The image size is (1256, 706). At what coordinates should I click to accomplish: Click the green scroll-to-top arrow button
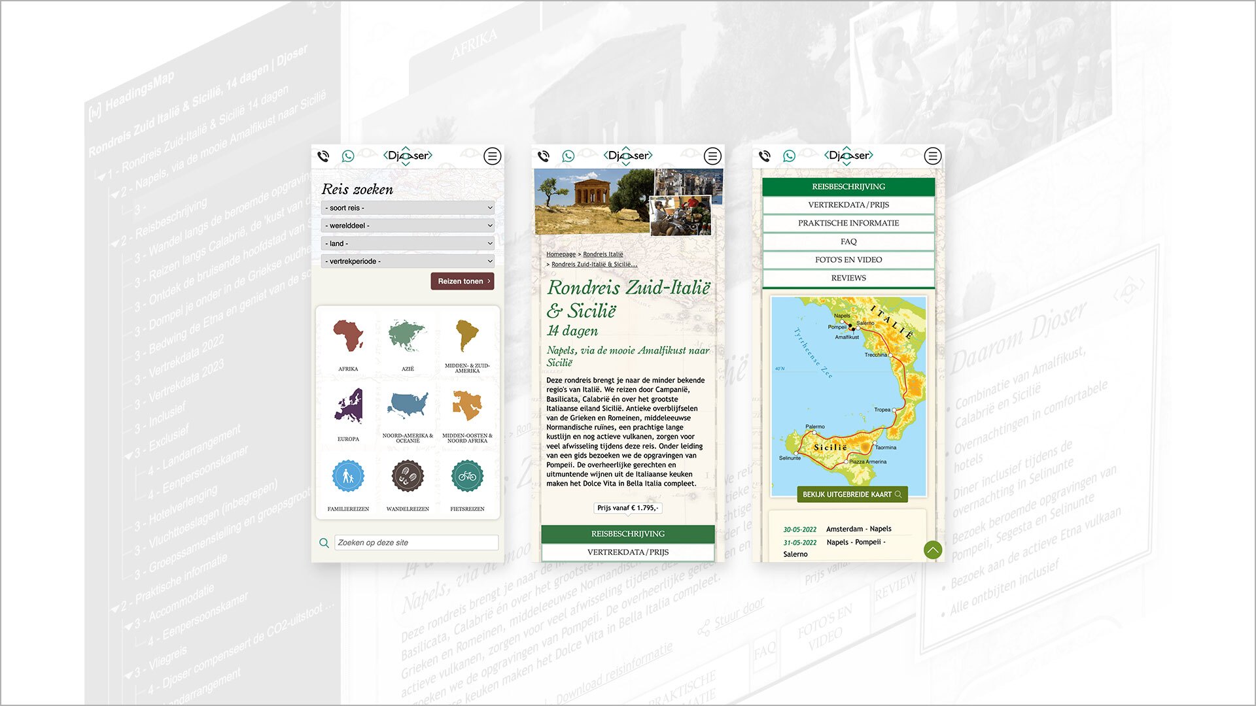point(933,550)
